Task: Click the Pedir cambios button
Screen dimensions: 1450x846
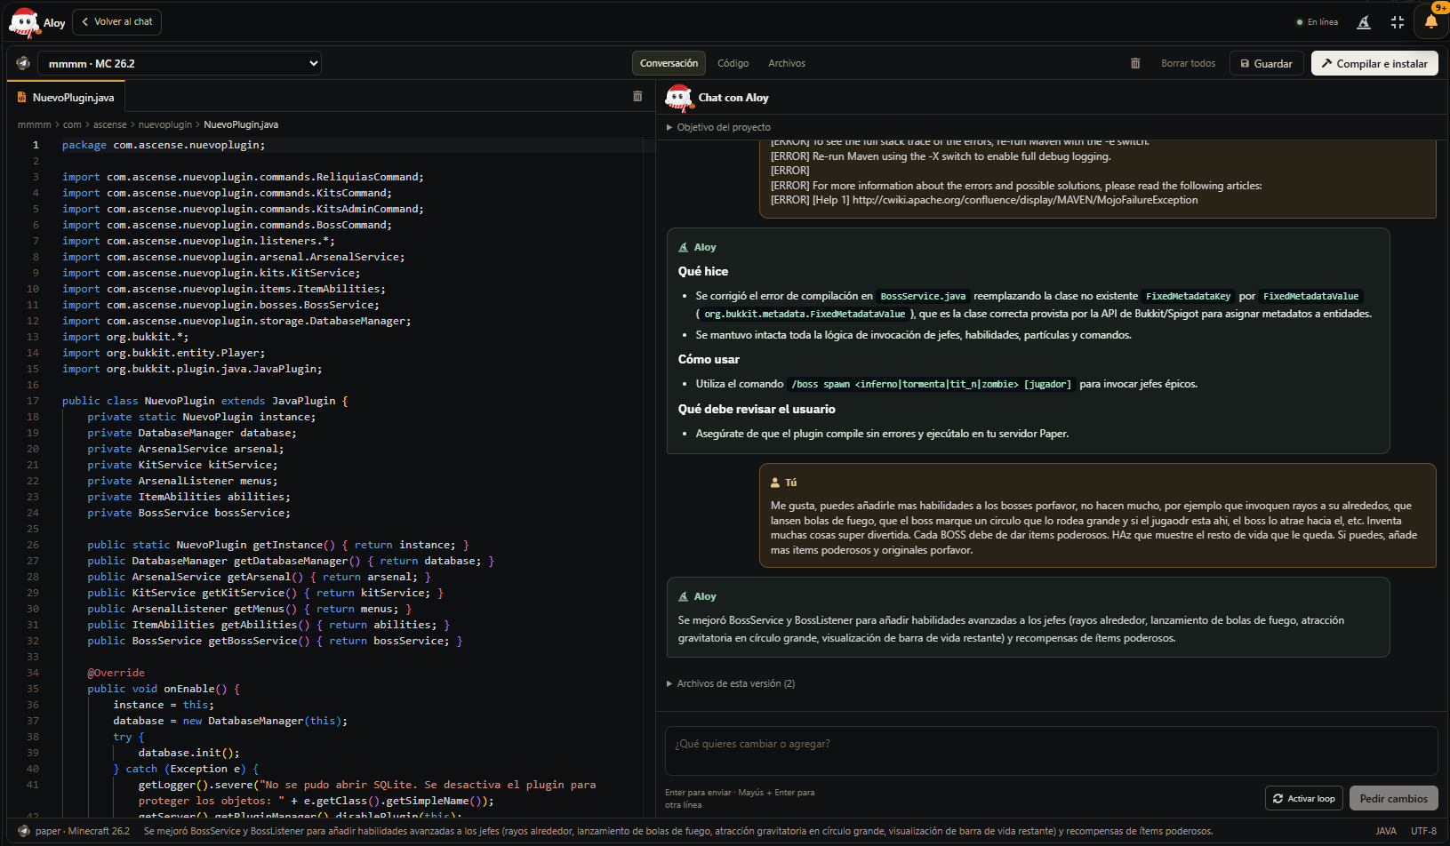Action: coord(1393,798)
